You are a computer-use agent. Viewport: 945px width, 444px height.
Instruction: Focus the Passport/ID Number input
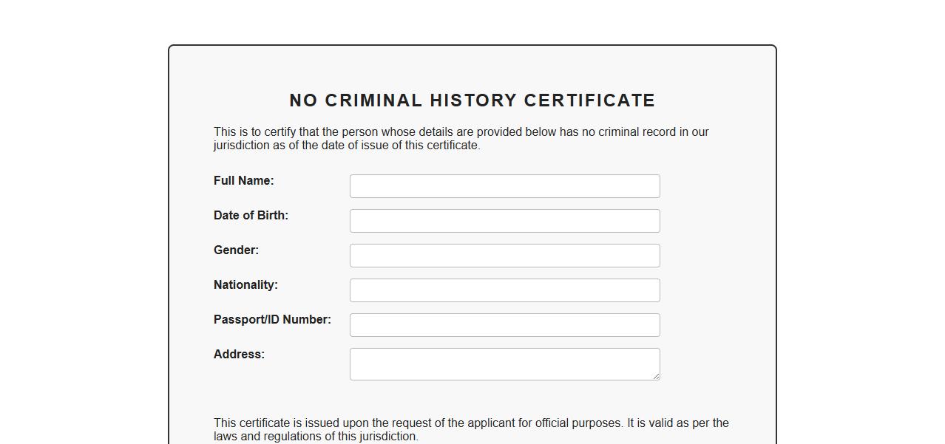click(504, 325)
